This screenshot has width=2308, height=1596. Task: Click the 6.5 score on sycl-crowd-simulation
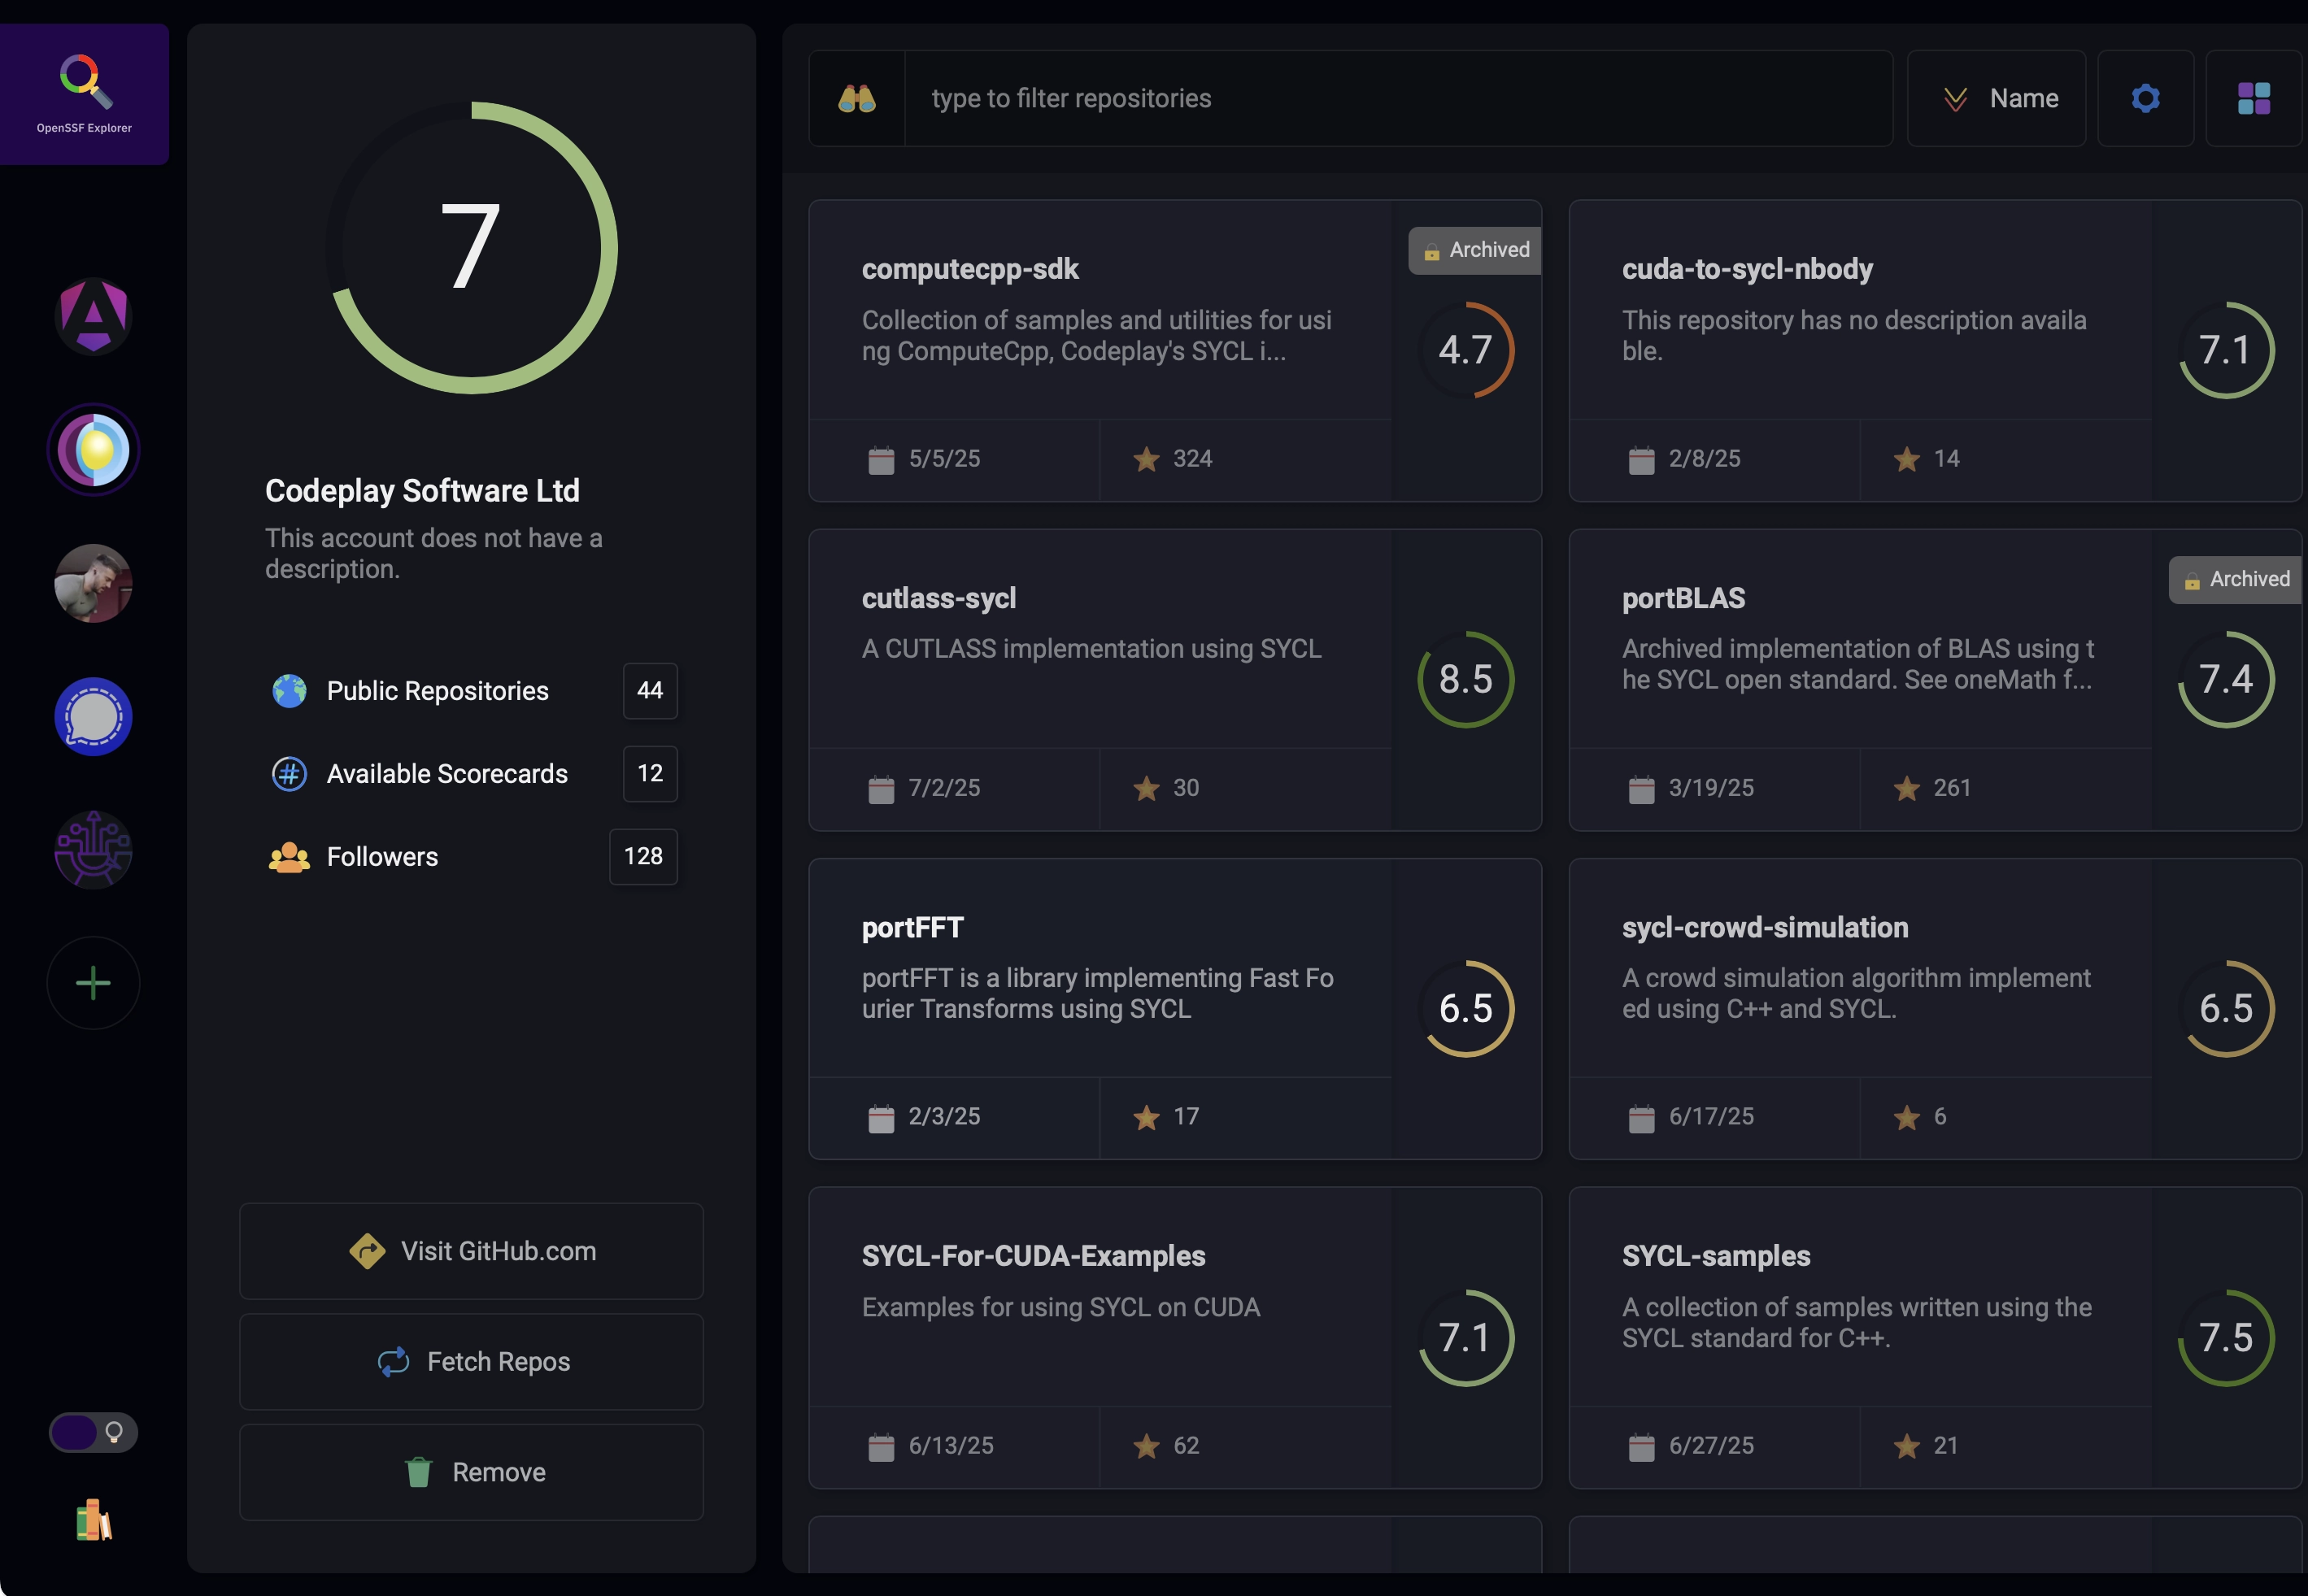pos(2226,1008)
